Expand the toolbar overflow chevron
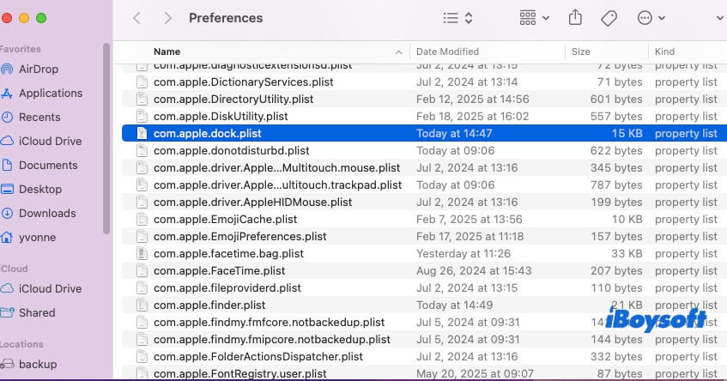Viewport: 727px width, 381px height. (719, 18)
